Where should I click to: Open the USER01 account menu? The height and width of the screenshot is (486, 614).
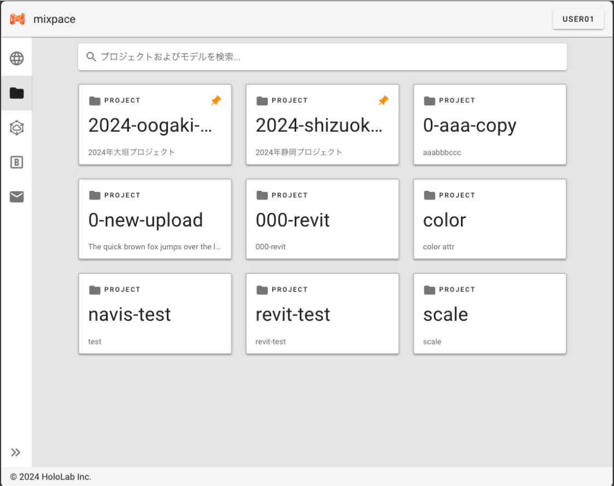(x=578, y=19)
